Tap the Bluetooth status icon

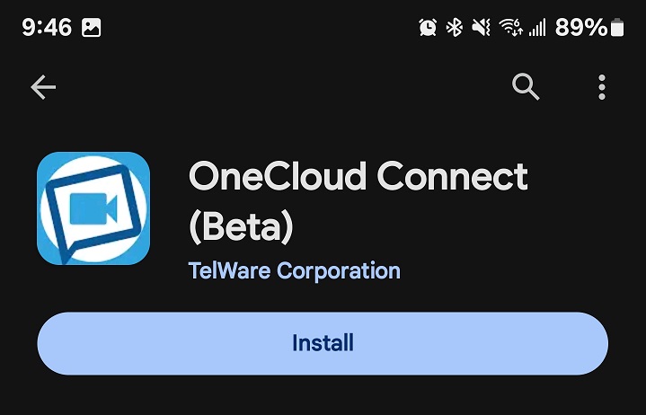click(x=455, y=28)
